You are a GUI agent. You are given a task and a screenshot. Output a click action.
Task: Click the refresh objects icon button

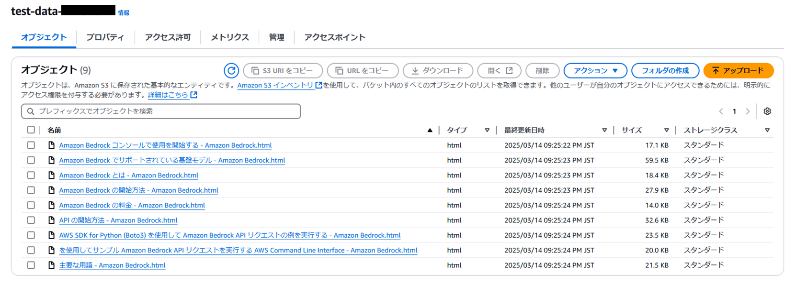231,71
